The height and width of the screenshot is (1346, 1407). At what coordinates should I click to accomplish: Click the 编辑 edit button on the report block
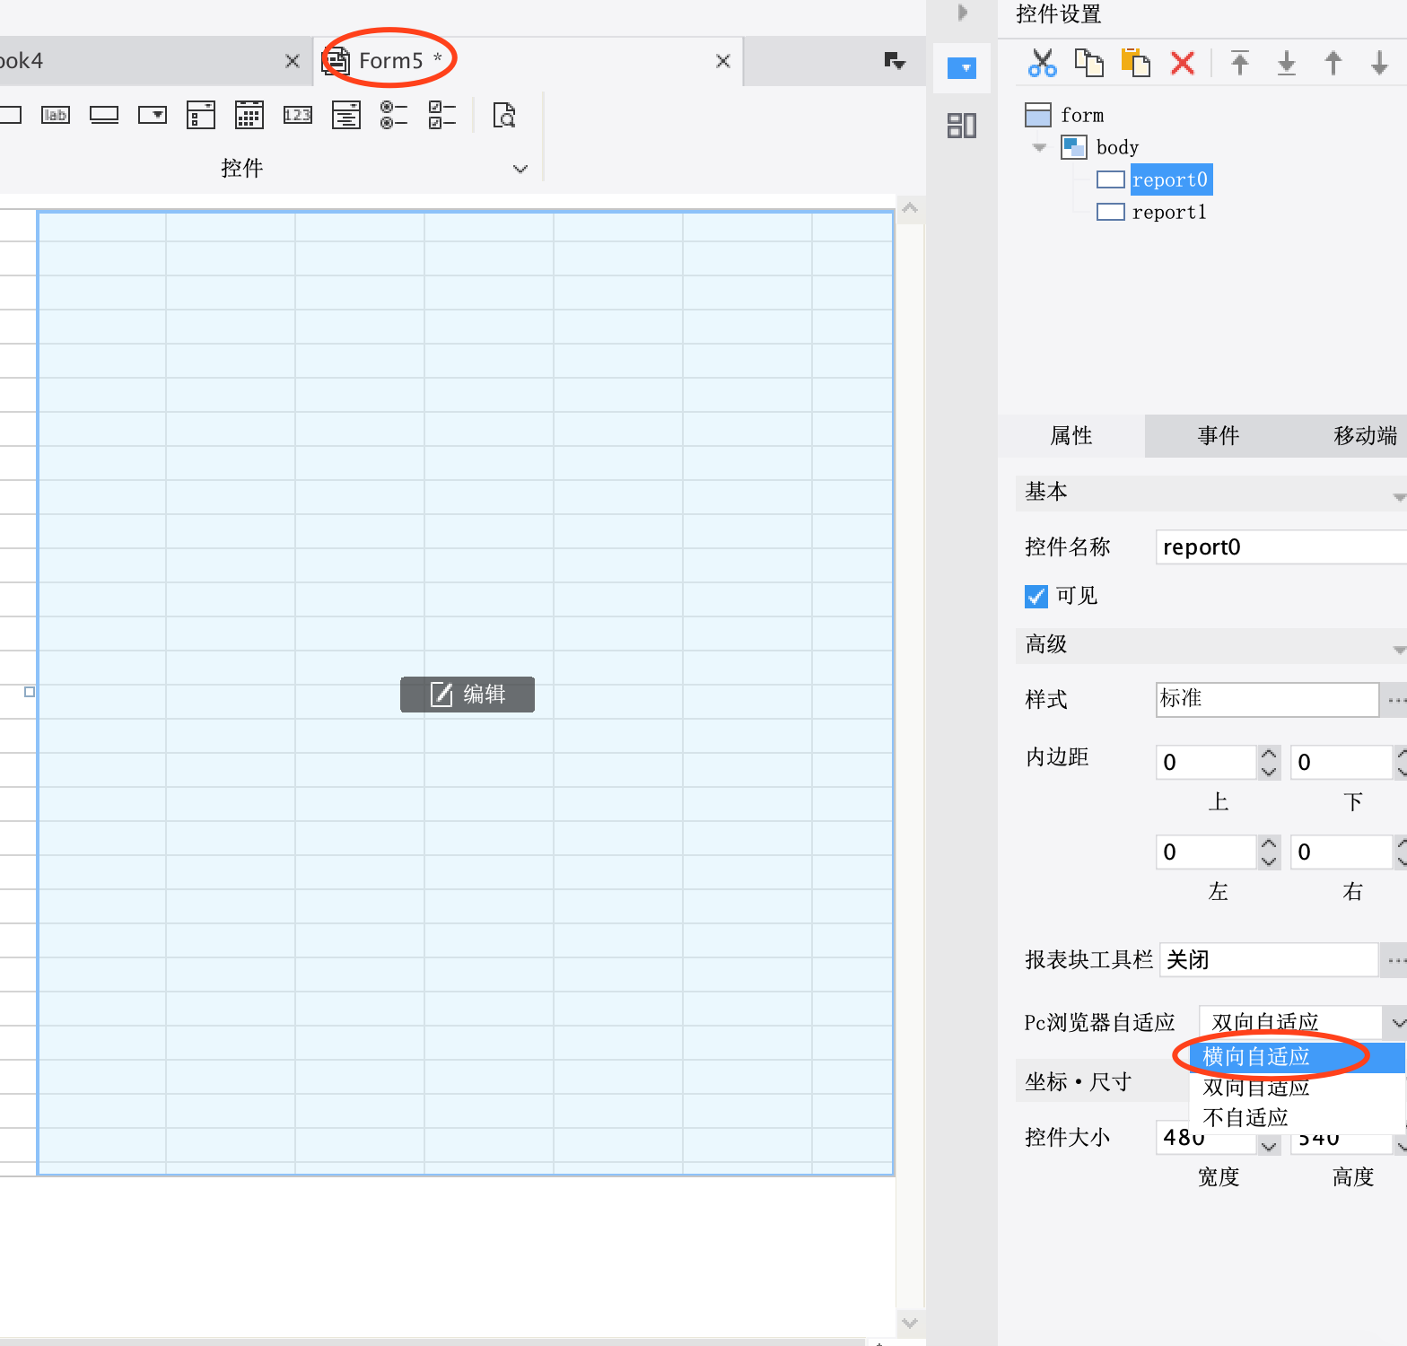[468, 695]
